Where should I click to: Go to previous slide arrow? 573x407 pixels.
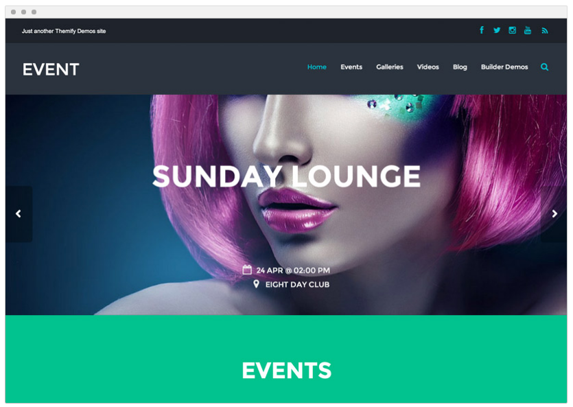19,213
